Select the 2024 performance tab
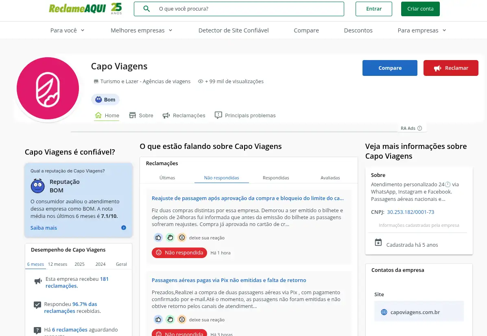Screen dimensions: 487x336 pyautogui.click(x=100, y=264)
